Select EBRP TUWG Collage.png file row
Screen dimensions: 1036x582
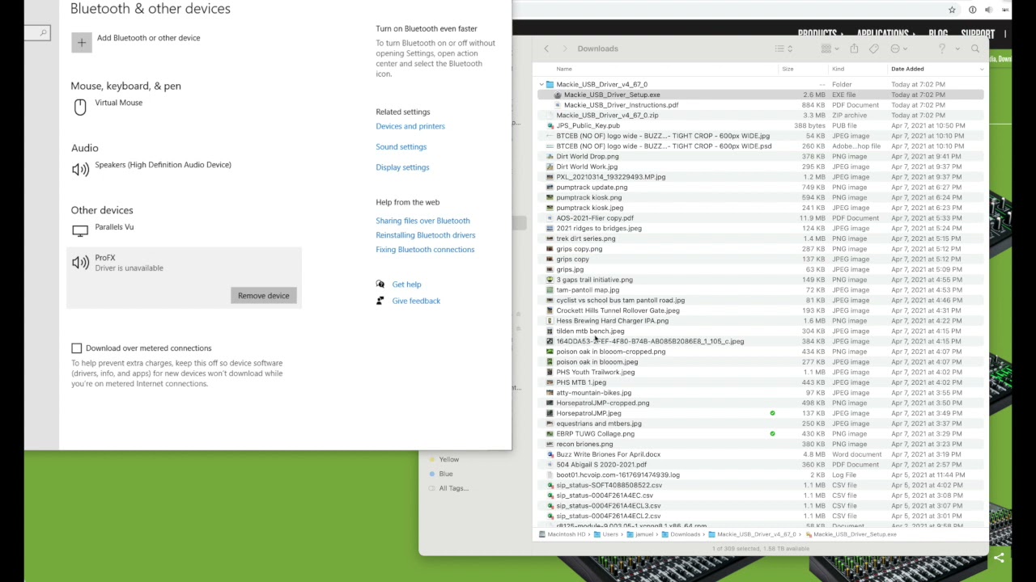pyautogui.click(x=761, y=434)
